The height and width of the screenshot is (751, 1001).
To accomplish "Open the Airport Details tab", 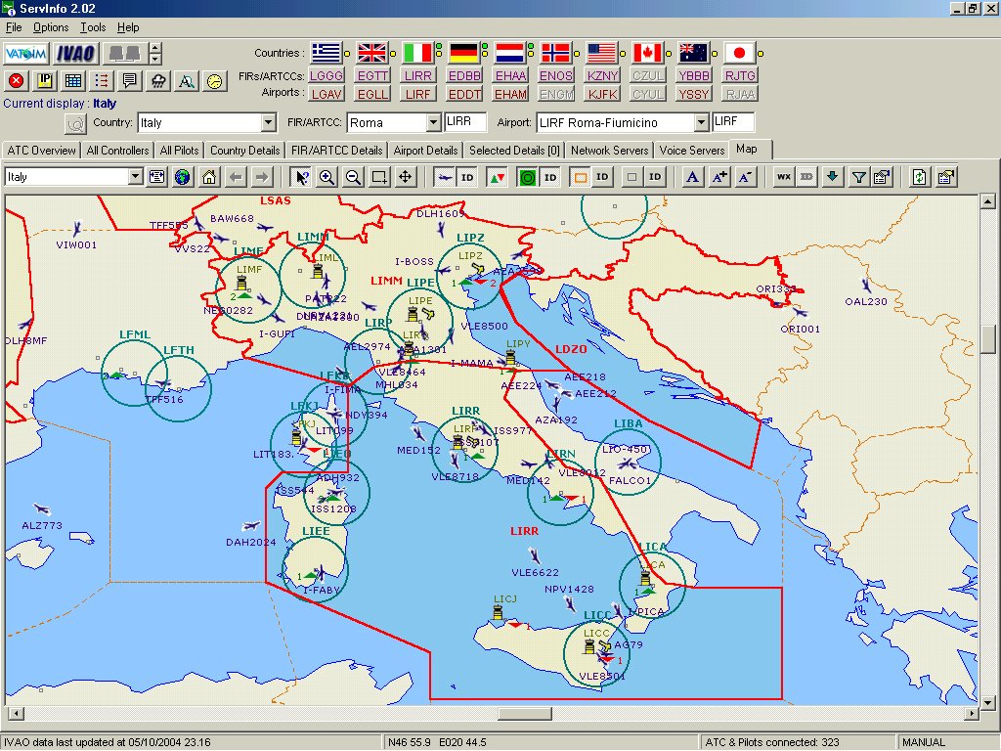I will [x=425, y=150].
